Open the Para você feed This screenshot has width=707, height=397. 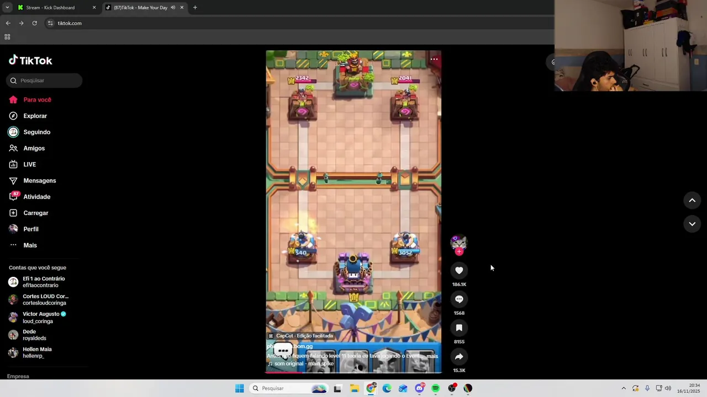[x=30, y=100]
